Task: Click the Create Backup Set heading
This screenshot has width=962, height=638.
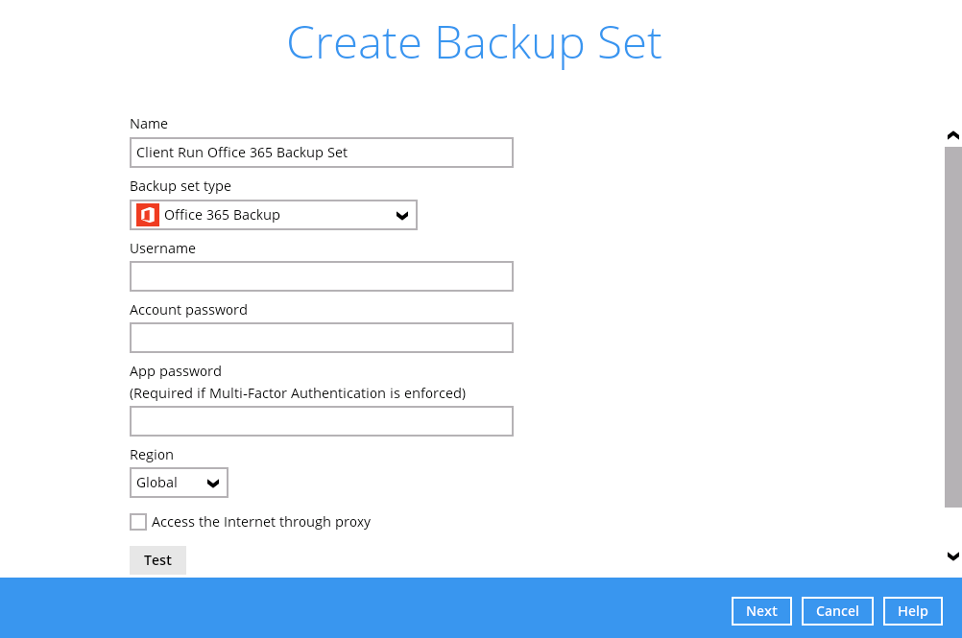Action: [x=474, y=43]
